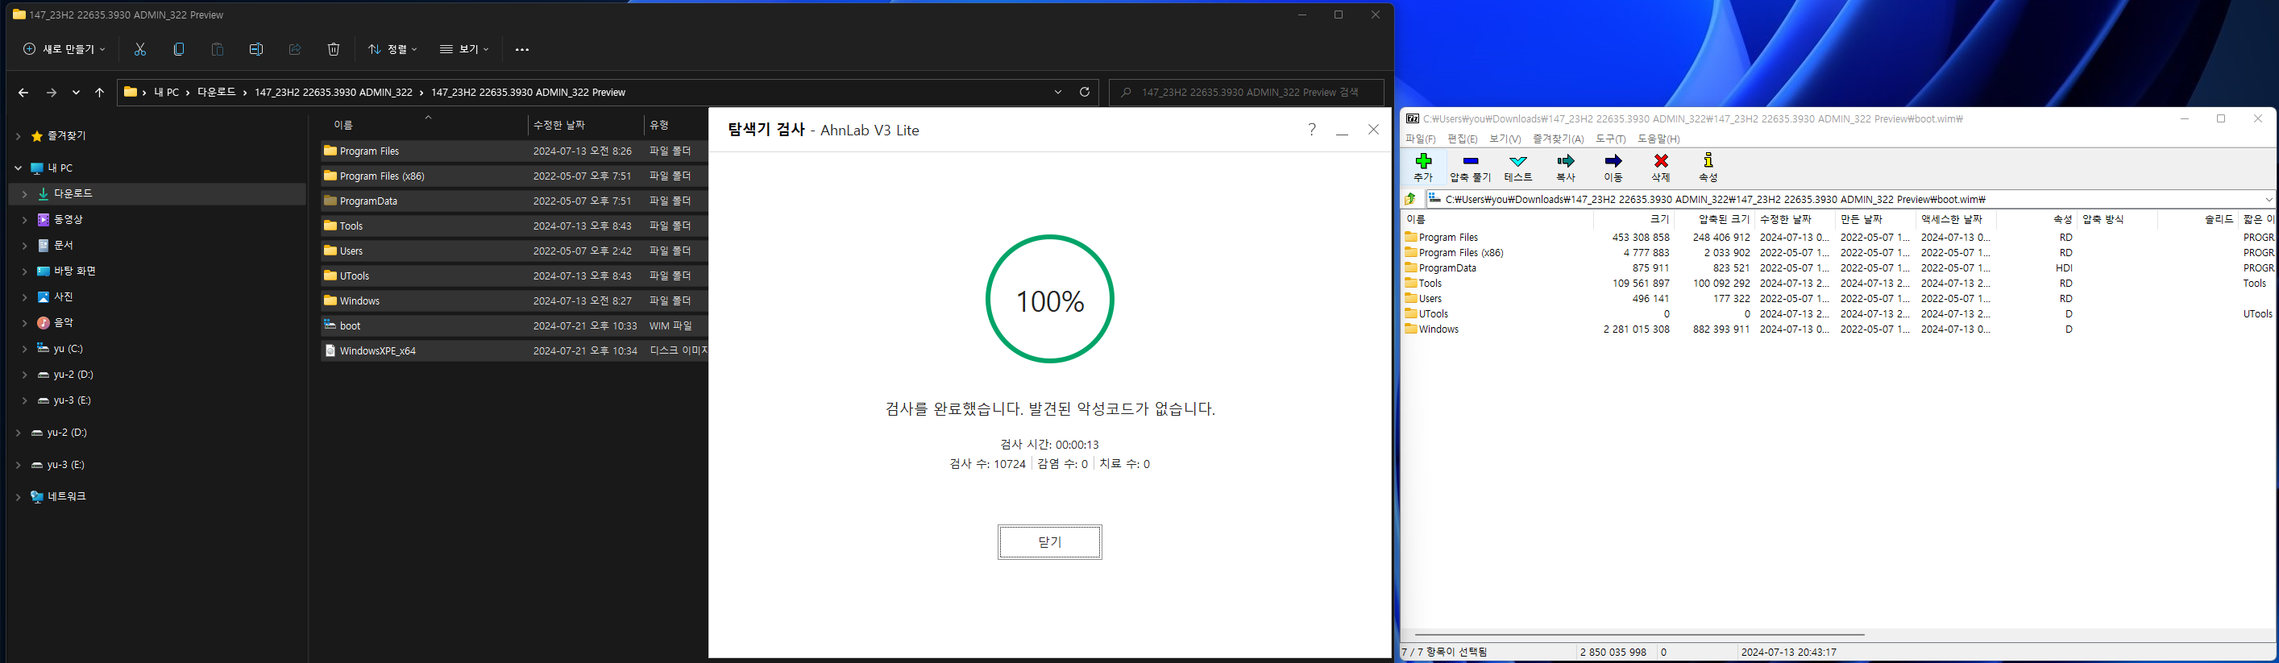Expand 다운로드 tree node
Screen dimensions: 2279x663
[25, 193]
